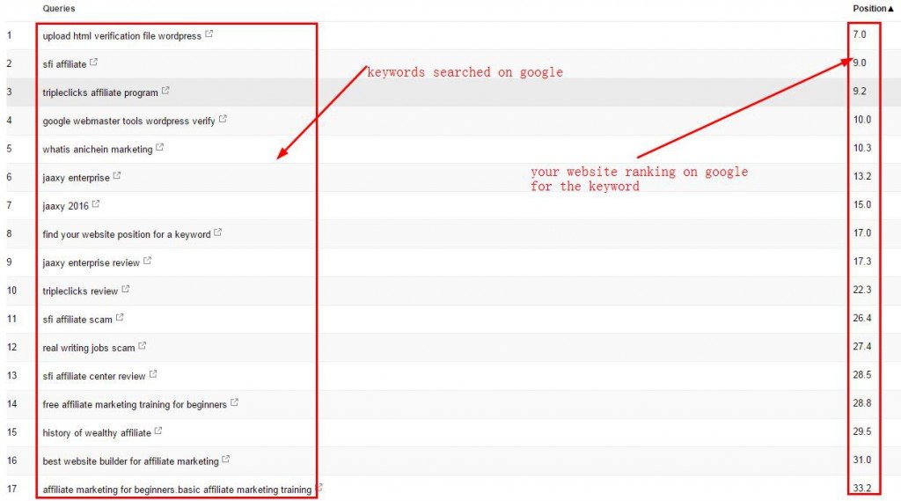Click 'find your website position for a keyword'
901x501 pixels.
[126, 234]
